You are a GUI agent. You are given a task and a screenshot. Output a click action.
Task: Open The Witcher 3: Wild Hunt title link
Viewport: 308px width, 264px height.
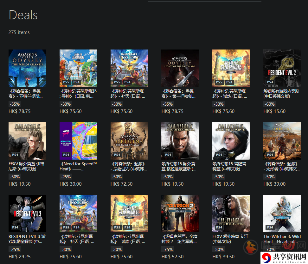click(282, 239)
